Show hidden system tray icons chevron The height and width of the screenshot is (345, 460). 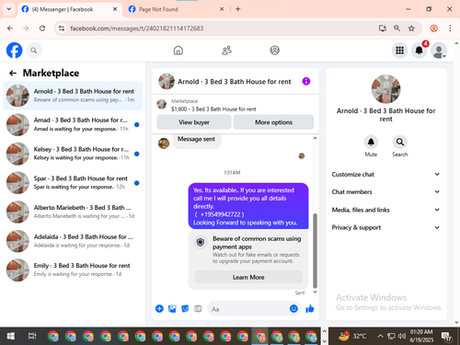click(x=380, y=336)
